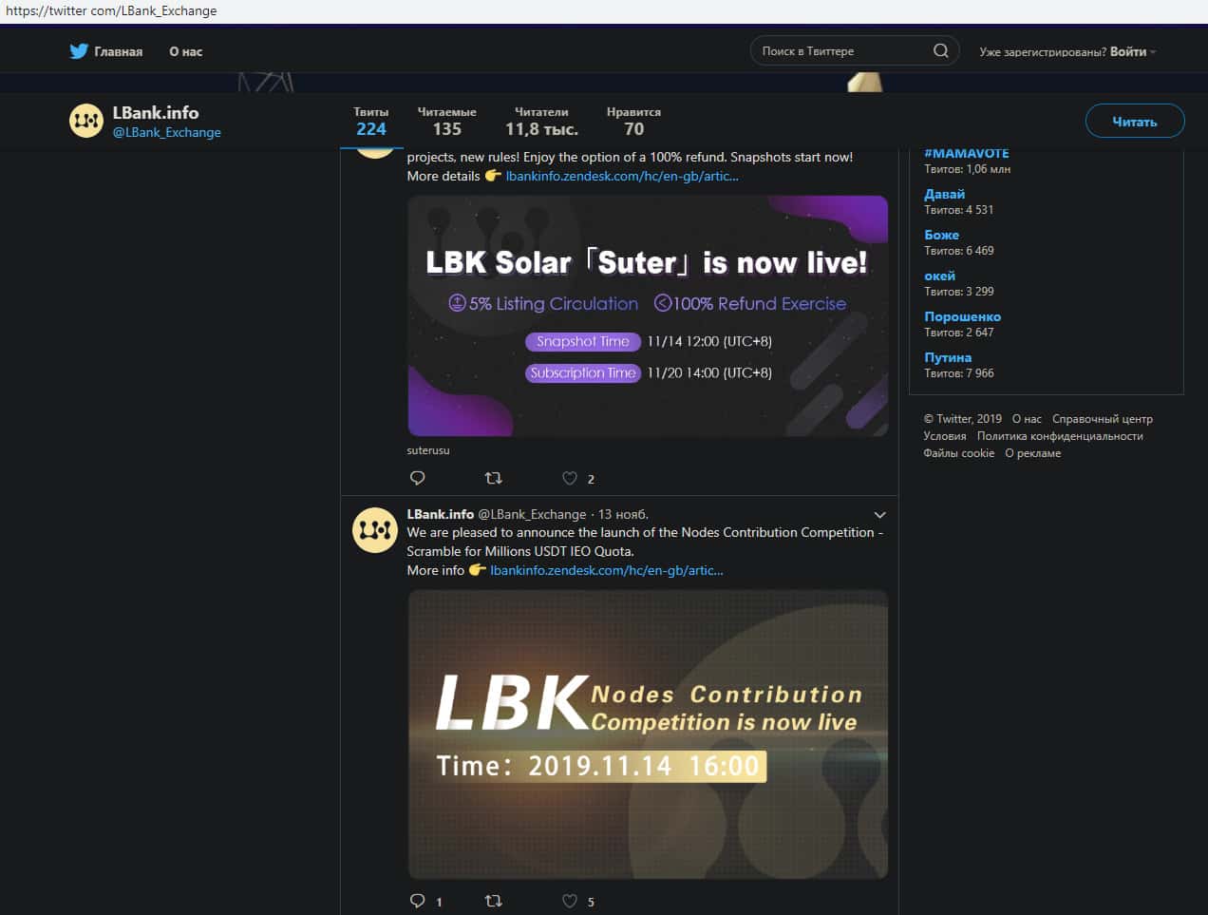Click the browser address bar URL
The image size is (1208, 915).
pos(111,10)
